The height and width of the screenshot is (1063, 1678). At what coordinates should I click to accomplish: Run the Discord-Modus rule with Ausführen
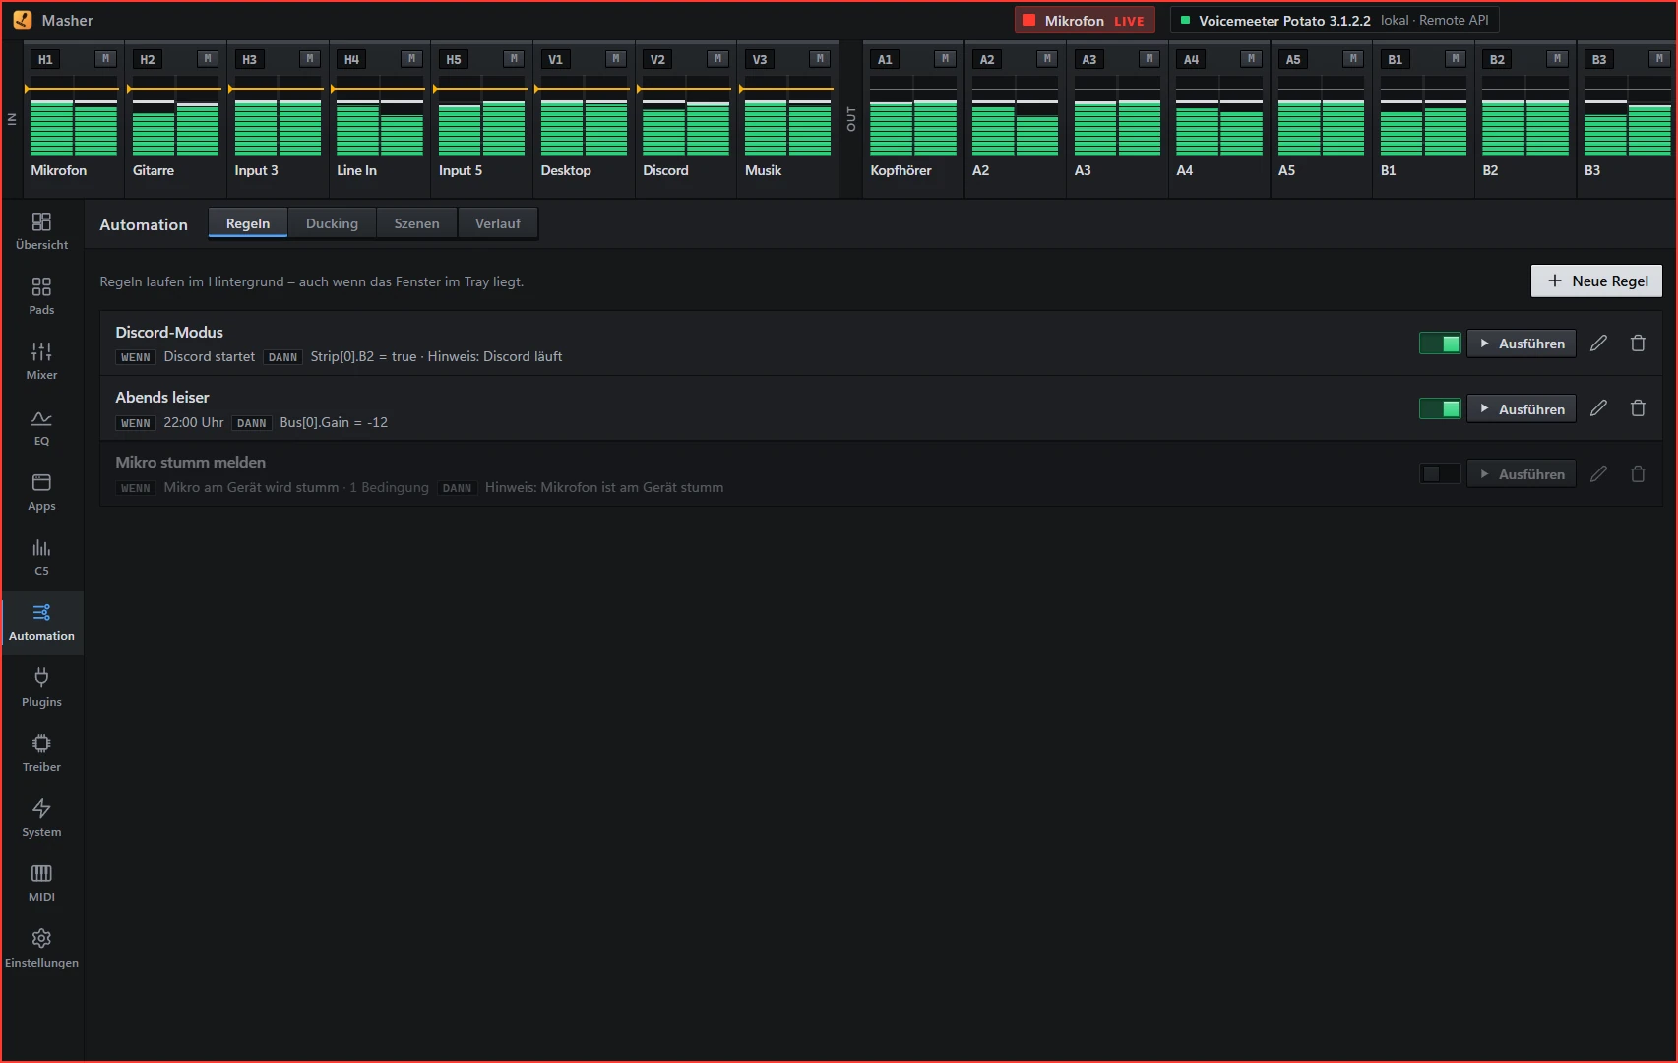click(1522, 344)
